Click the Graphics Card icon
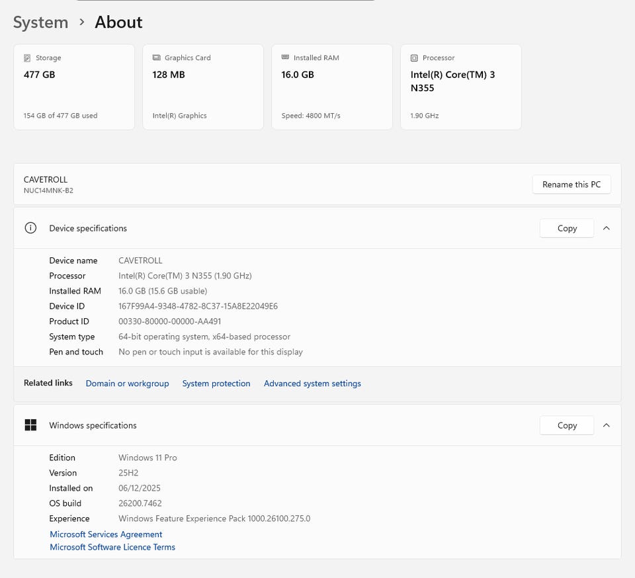The width and height of the screenshot is (635, 578). (x=156, y=58)
